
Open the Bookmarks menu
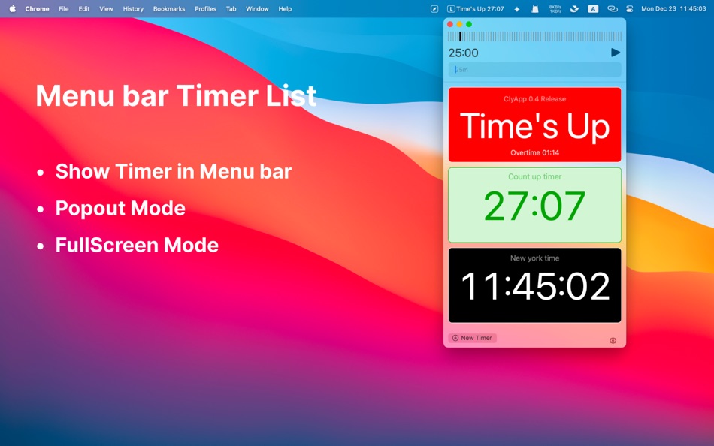coord(169,9)
